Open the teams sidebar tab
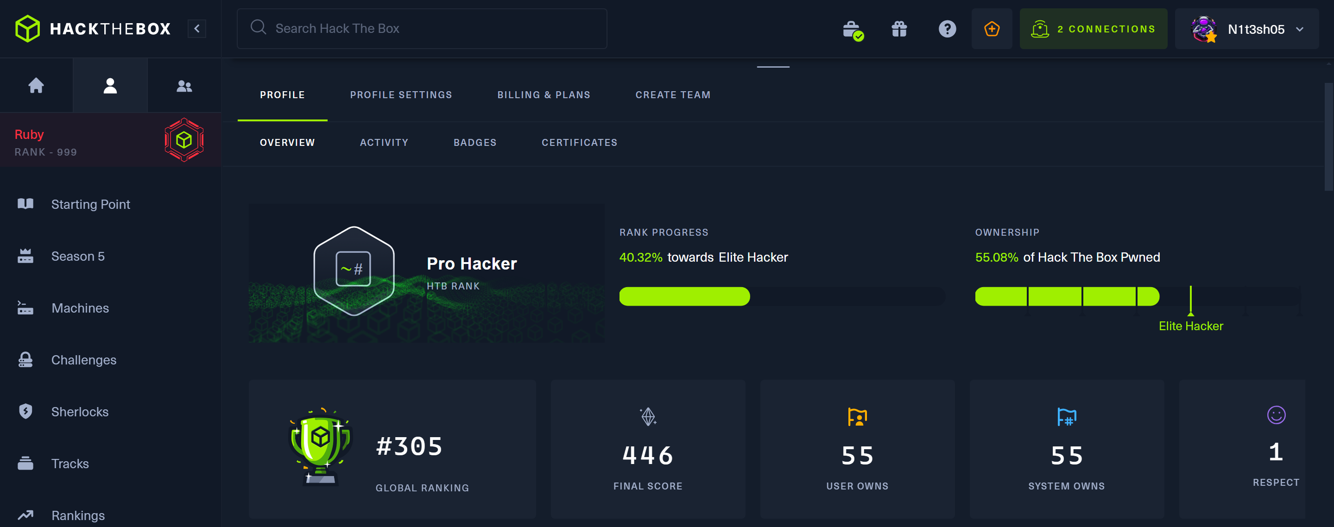The width and height of the screenshot is (1334, 527). click(x=184, y=85)
